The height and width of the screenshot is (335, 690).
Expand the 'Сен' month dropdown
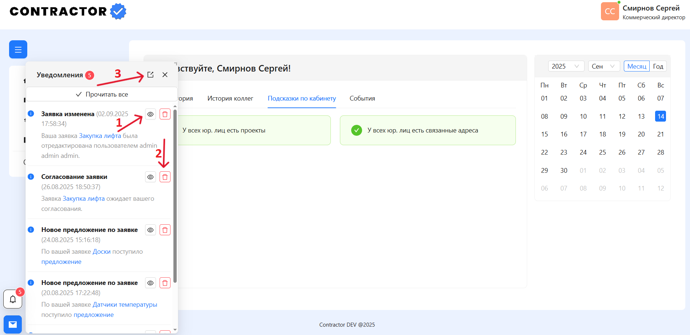[603, 66]
